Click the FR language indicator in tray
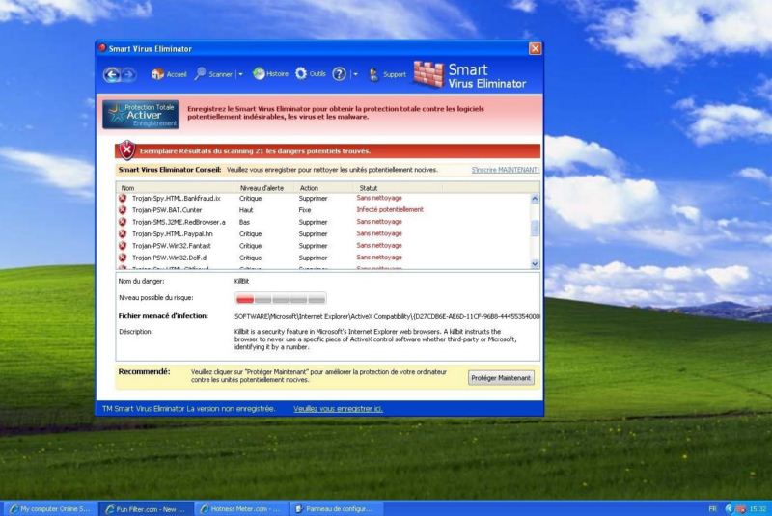 [712, 508]
